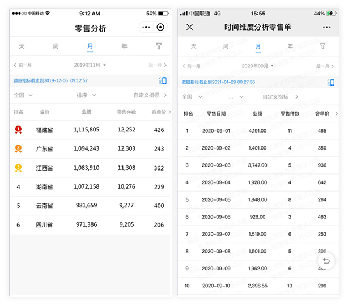Tap the 1,115,805 业绩 value
This screenshot has height=306, width=348.
(86, 130)
